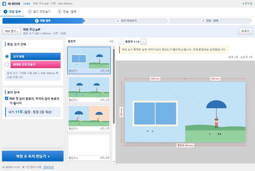Select the blank 펼침면 4 thumbnail
The image size is (255, 171).
tap(89, 147)
